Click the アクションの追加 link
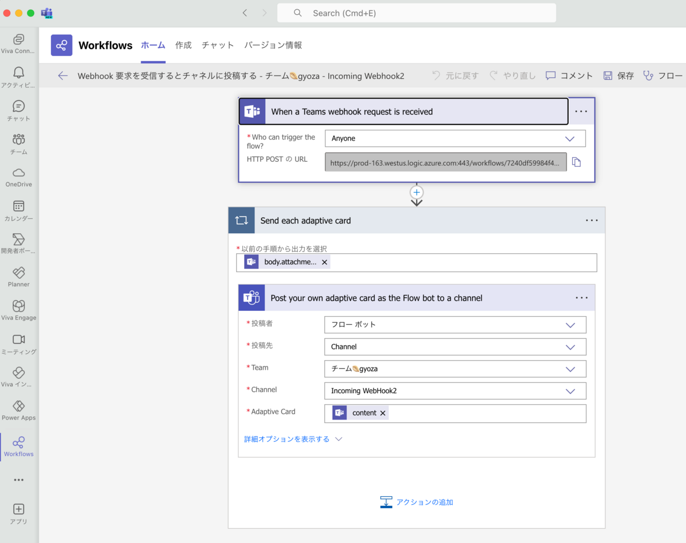This screenshot has height=543, width=686. point(424,502)
